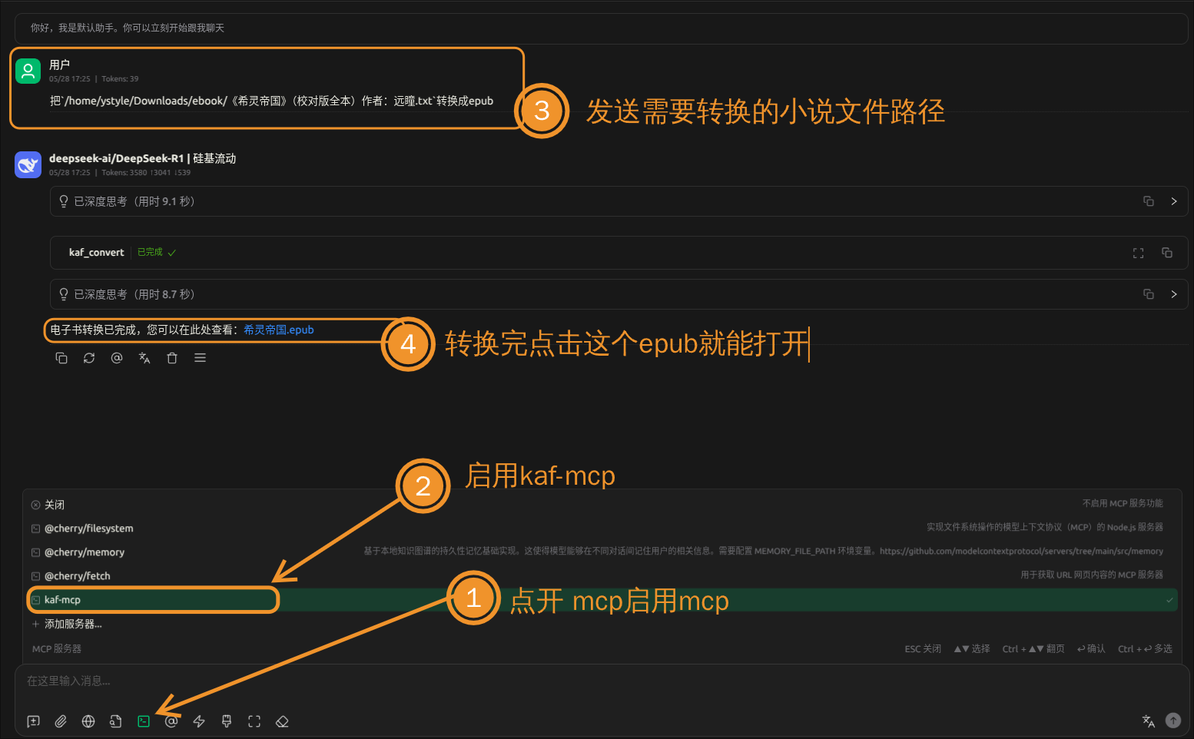Open the 希灵帝国.epub link
Viewport: 1194px width, 739px height.
click(279, 330)
